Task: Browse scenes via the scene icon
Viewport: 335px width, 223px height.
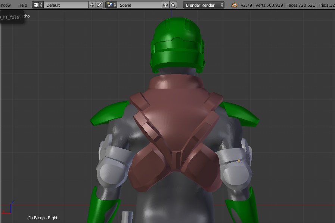Action: click(111, 5)
